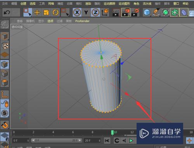Click the Undo arrow in the toolbar
This screenshot has width=194, height=148.
click(x=7, y=12)
